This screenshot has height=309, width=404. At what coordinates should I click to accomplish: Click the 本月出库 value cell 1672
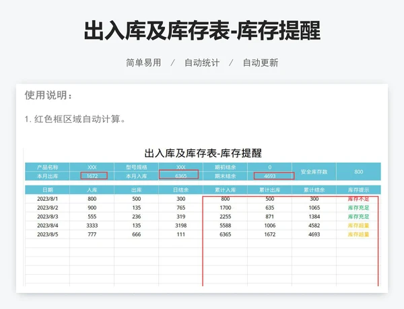[92, 176]
